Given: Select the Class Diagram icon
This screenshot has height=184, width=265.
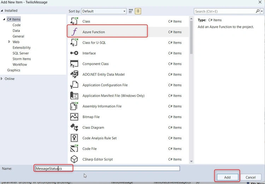Looking at the screenshot, I should click(x=74, y=127).
